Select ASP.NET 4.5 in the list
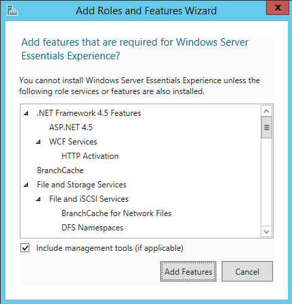The image size is (292, 304). point(71,127)
